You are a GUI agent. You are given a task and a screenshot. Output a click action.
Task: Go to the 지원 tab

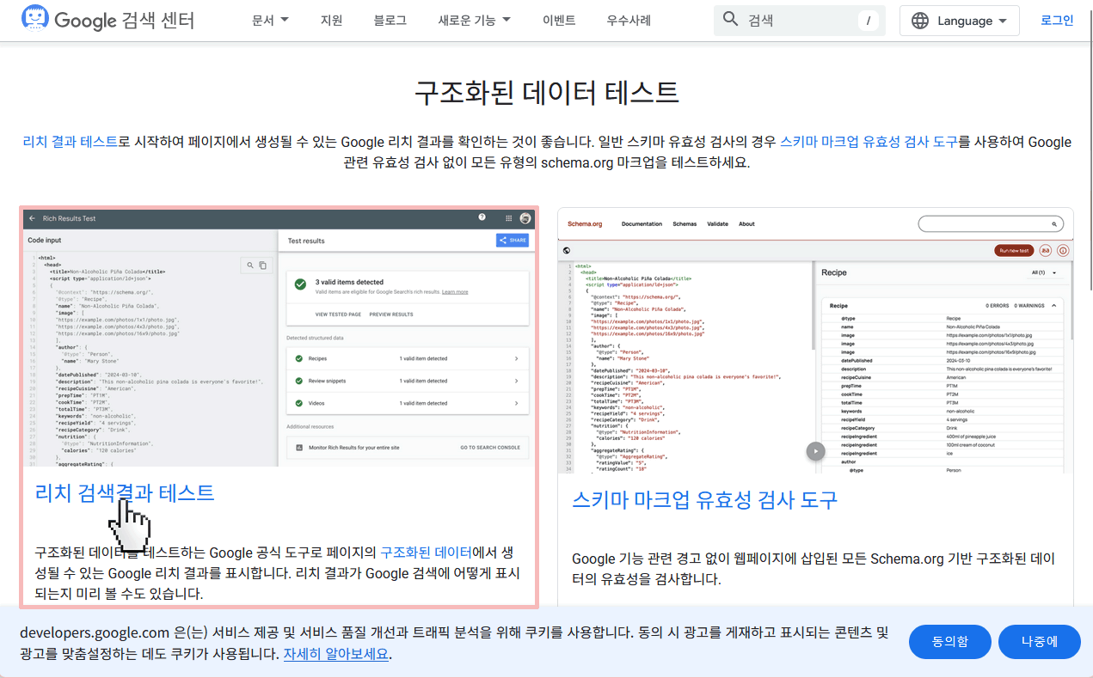coord(331,20)
